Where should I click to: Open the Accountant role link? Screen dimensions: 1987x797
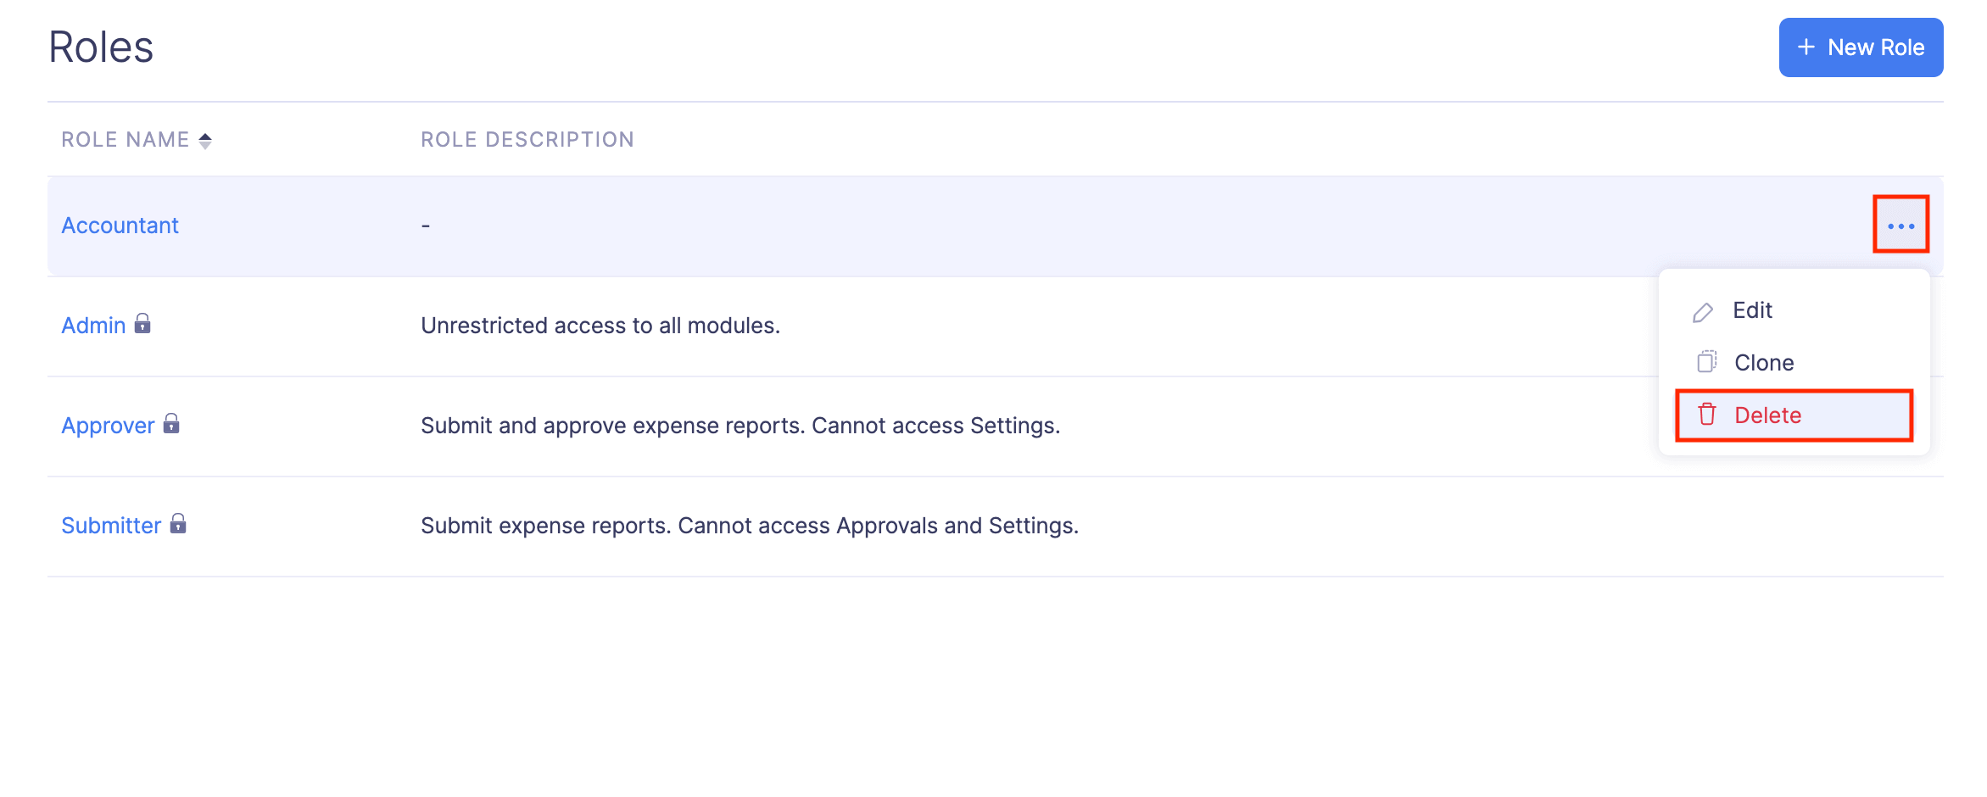pyautogui.click(x=120, y=226)
